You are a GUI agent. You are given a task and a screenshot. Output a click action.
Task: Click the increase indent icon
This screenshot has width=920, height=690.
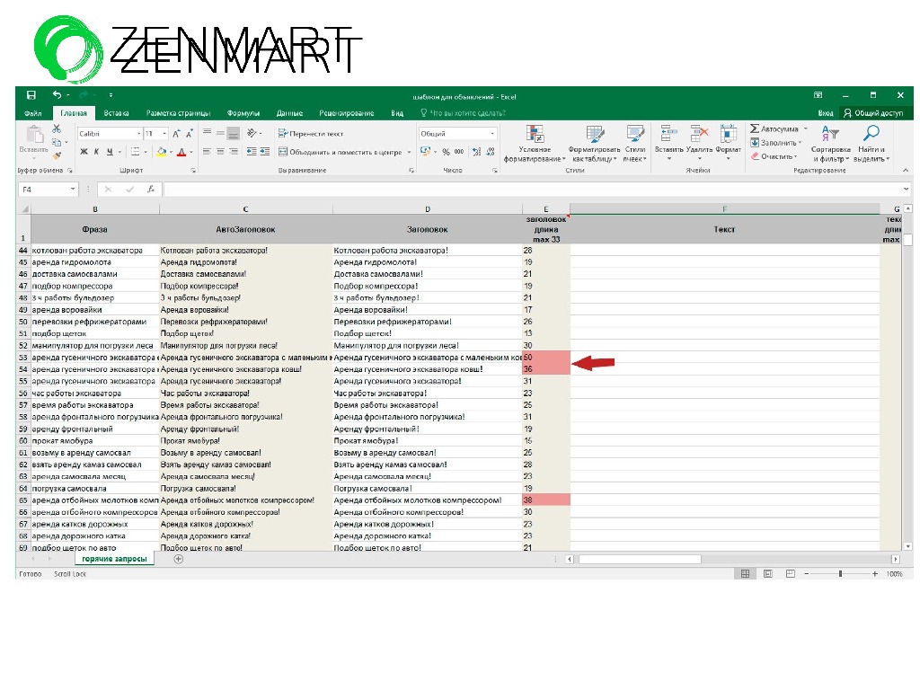click(x=265, y=152)
